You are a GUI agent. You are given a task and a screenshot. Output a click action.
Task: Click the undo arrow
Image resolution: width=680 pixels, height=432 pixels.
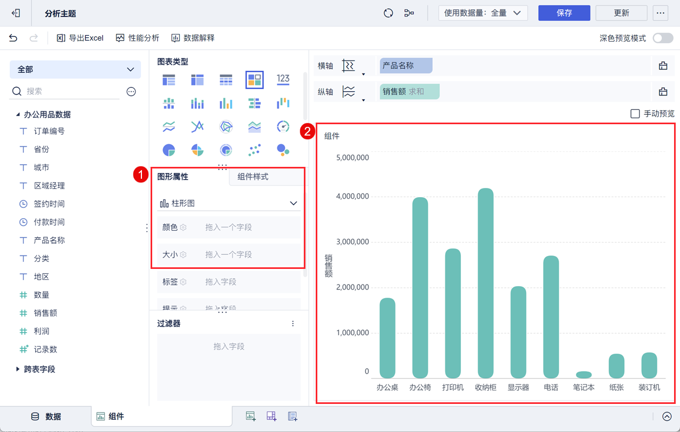click(13, 38)
